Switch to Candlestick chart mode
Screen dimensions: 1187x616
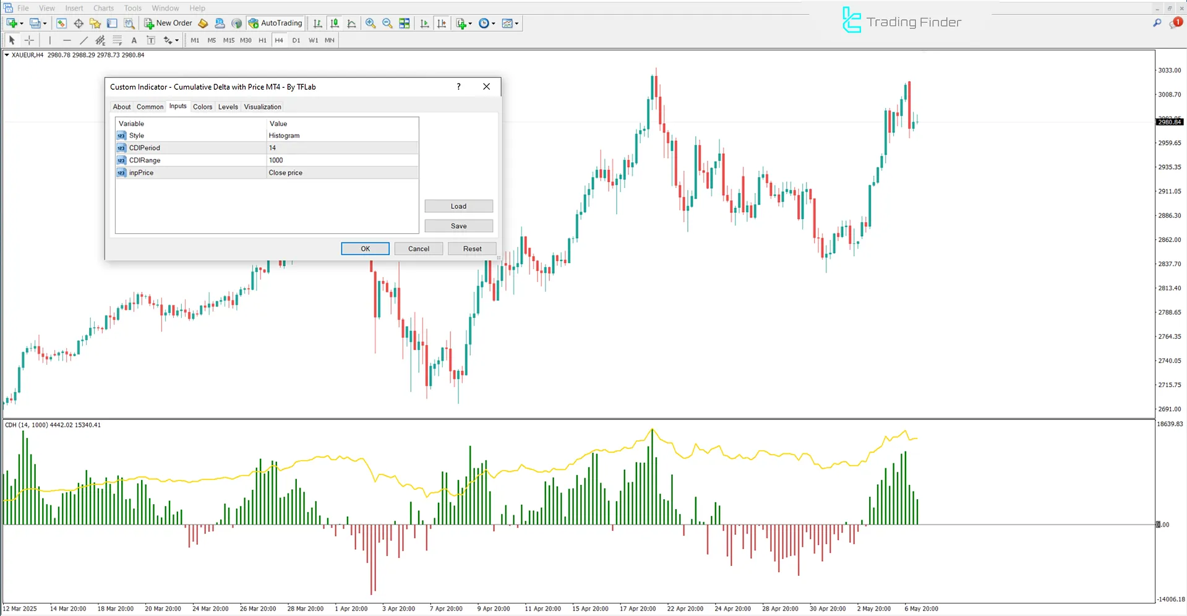(335, 23)
